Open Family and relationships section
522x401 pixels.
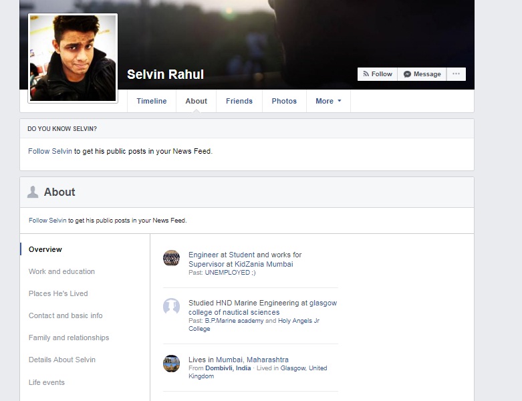[69, 338]
